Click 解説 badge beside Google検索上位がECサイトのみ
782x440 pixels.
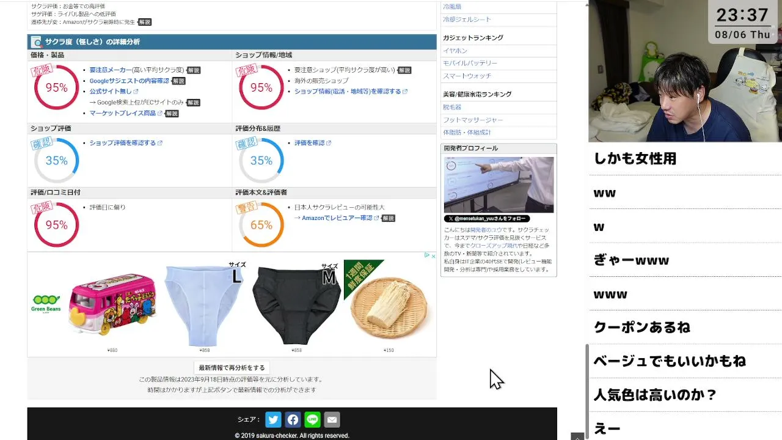coord(193,103)
